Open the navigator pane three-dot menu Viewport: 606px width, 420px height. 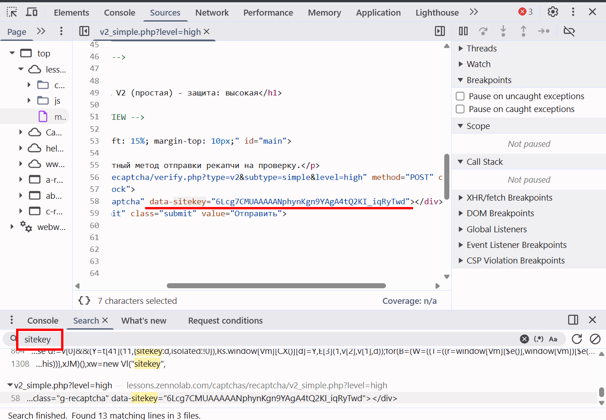pyautogui.click(x=61, y=31)
